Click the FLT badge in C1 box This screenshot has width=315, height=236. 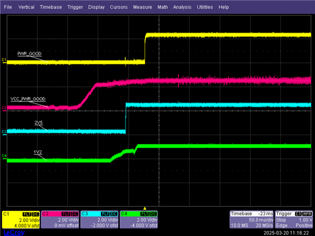[x=27, y=214]
